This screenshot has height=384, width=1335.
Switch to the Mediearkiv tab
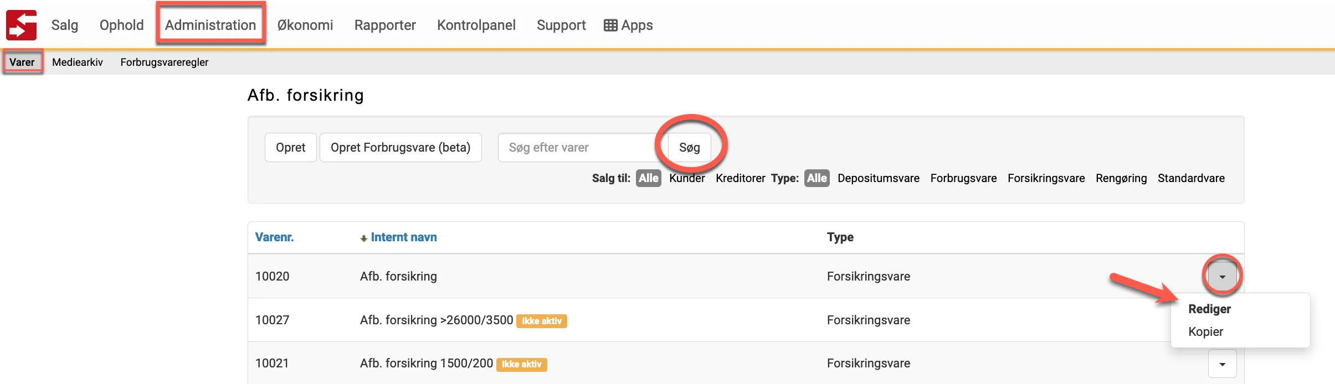[78, 62]
